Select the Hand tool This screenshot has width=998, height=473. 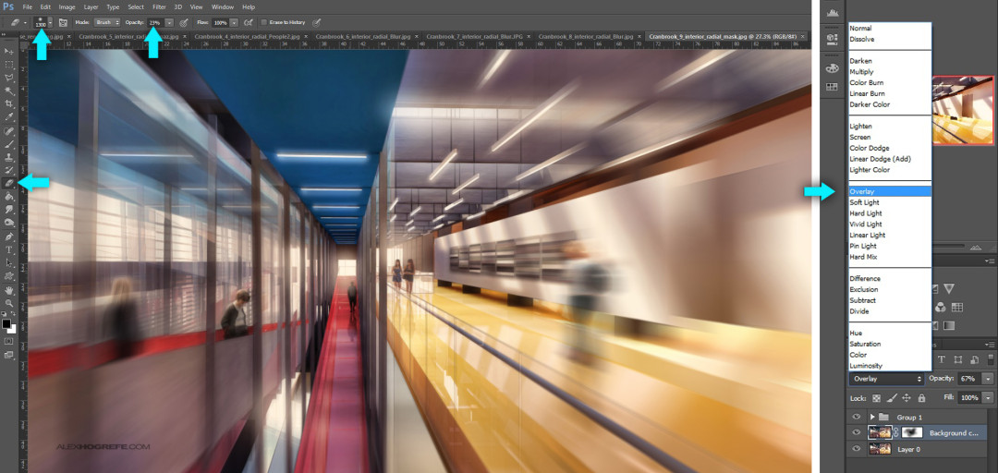point(9,290)
